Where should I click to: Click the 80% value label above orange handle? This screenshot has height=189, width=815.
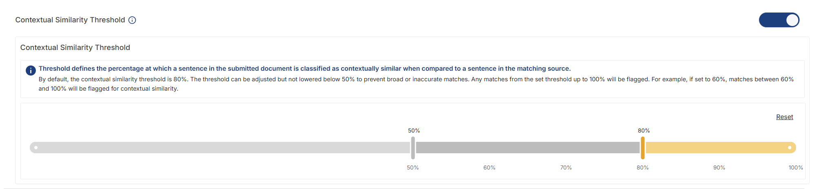(644, 130)
